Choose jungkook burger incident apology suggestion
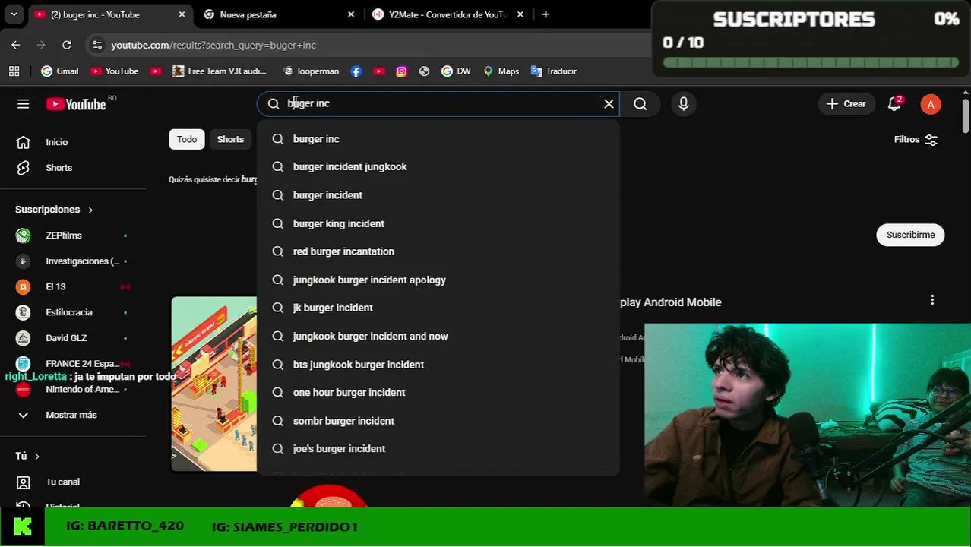The image size is (971, 547). pyautogui.click(x=438, y=280)
